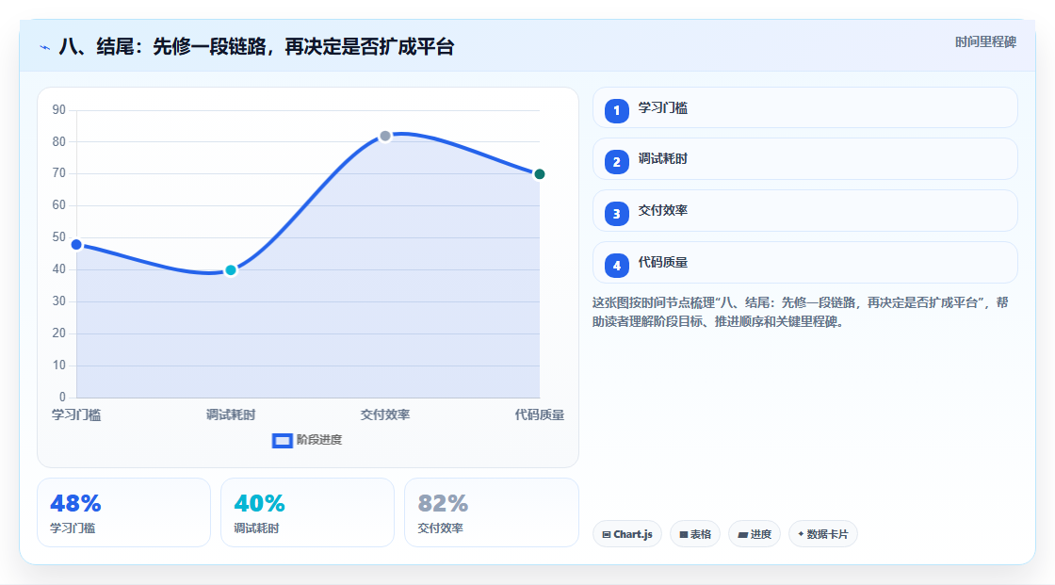Toggle the 阶段进度 legend box

(282, 440)
